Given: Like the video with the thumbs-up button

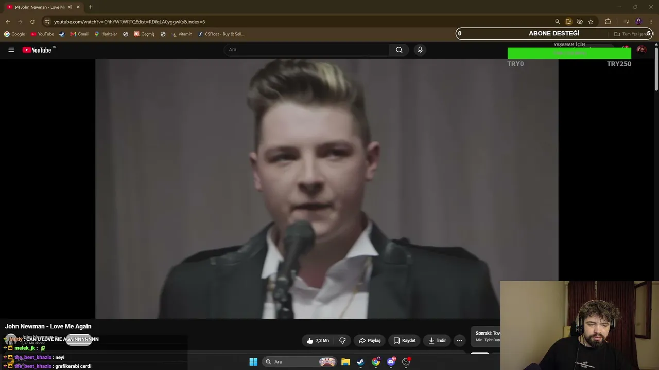Looking at the screenshot, I should click(318, 340).
